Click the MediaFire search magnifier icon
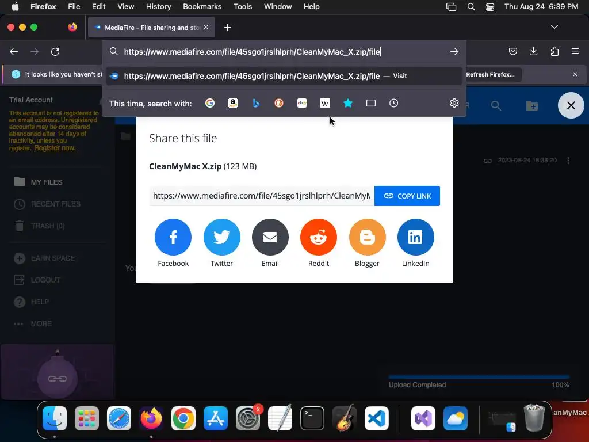This screenshot has width=589, height=442. tap(496, 106)
